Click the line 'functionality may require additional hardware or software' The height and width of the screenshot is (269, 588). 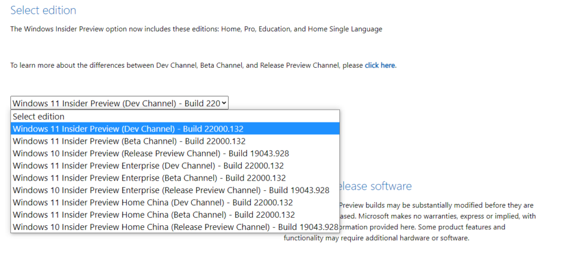pos(377,238)
